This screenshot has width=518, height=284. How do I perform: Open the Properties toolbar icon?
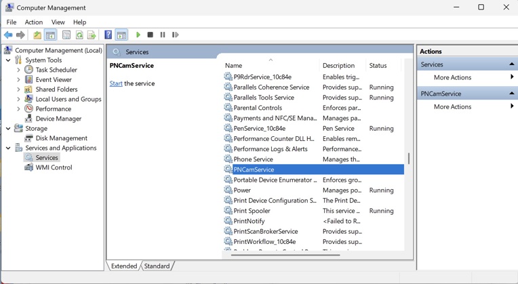point(66,35)
